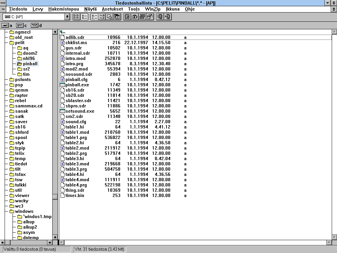This screenshot has width=337, height=253.
Task: Sort files by size toolbar icon
Action: 110,17
